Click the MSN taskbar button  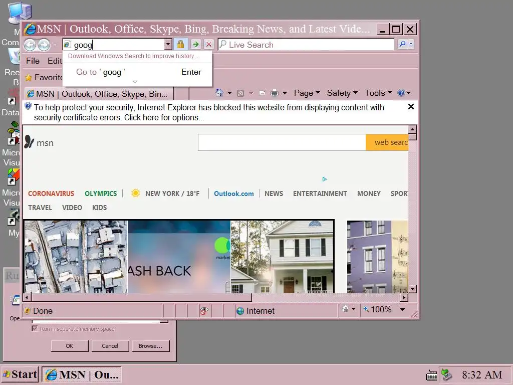[x=82, y=374]
